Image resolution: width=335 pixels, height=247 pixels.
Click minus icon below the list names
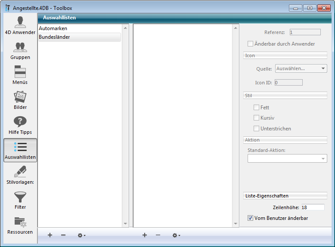[x=63, y=235]
